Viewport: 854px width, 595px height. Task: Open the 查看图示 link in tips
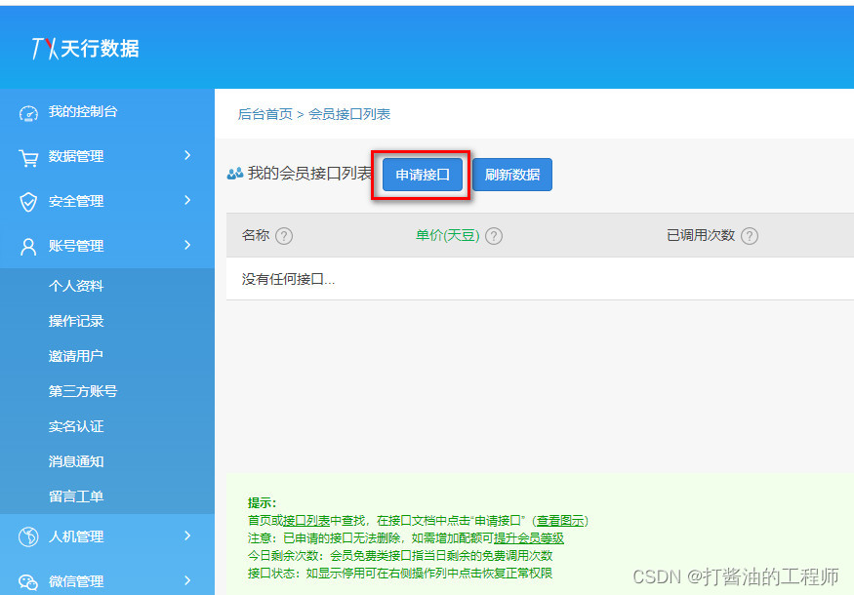[560, 521]
